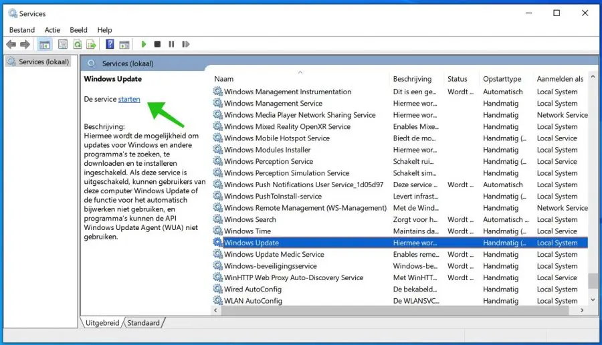Select Windows Perception Simulation Service row
Screen dimensions: 602x345
click(400, 172)
